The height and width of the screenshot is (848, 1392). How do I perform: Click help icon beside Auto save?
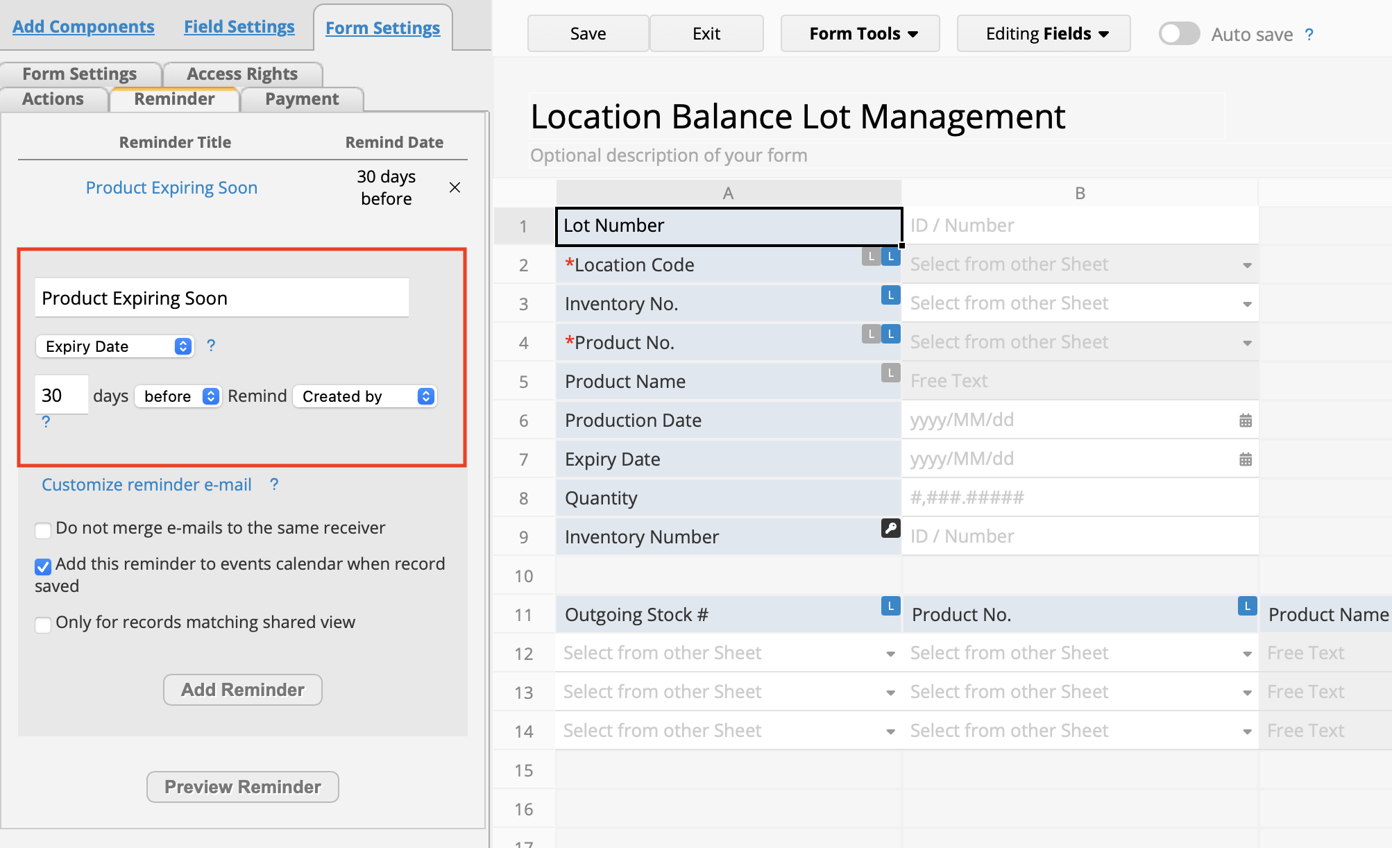tap(1309, 35)
